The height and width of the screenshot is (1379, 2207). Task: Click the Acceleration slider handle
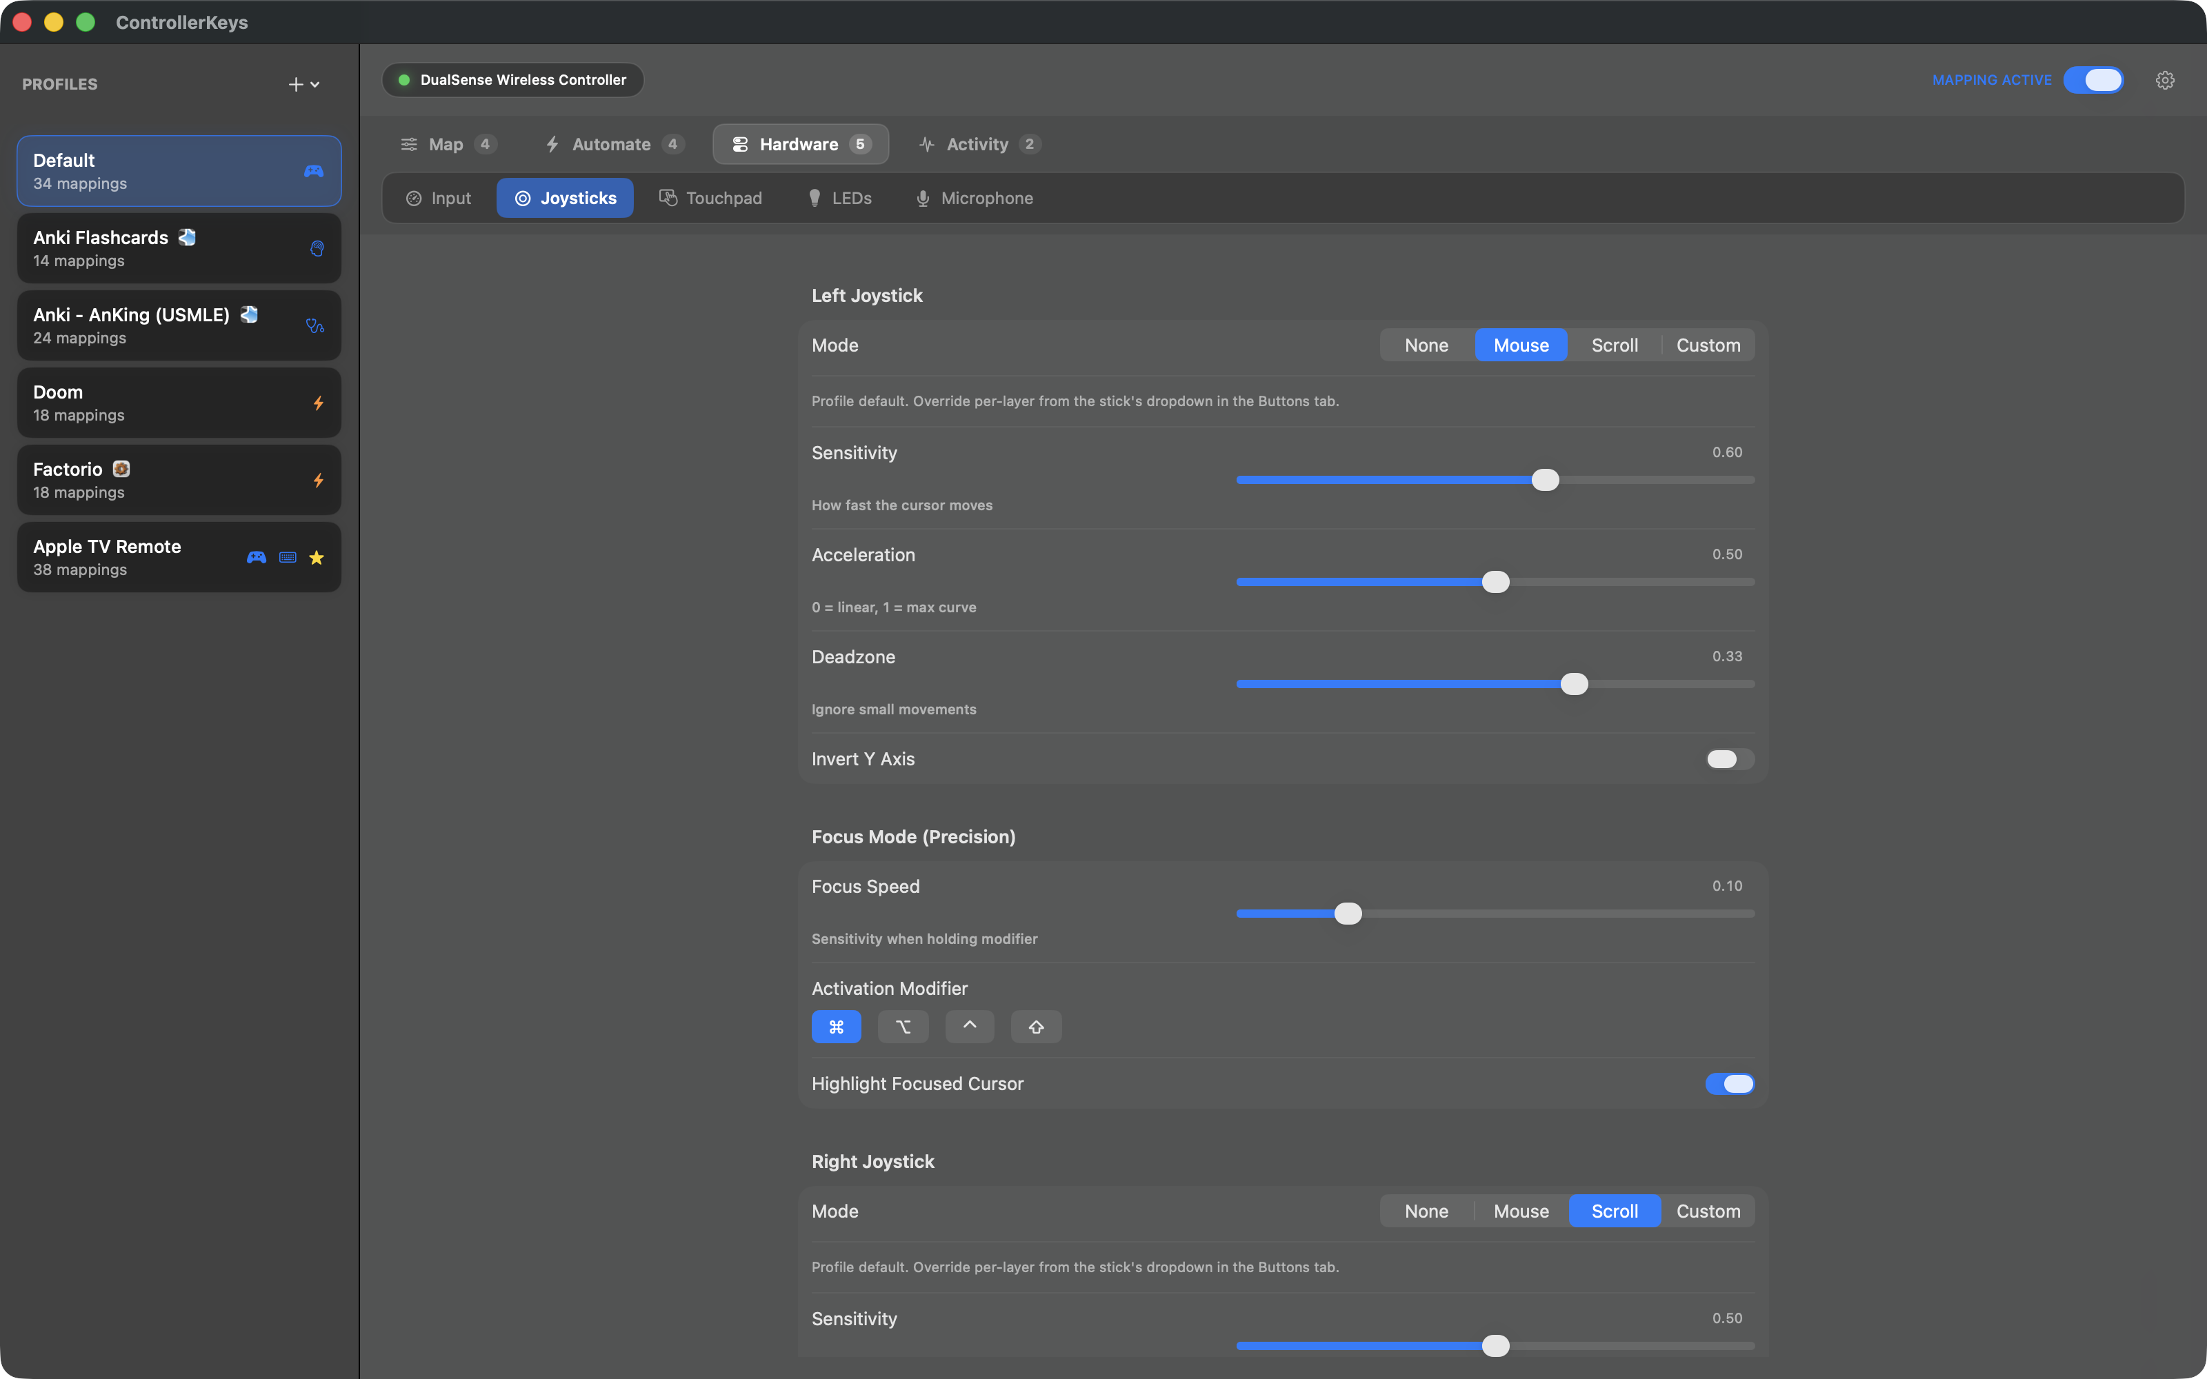1496,582
